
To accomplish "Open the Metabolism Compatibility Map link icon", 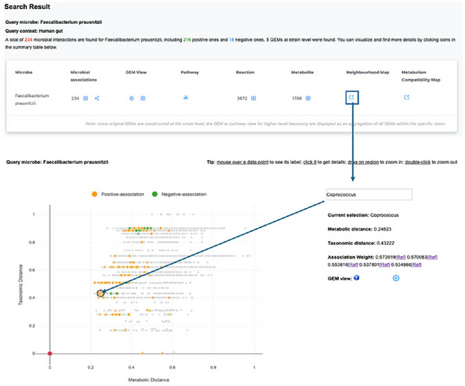I will pos(407,97).
